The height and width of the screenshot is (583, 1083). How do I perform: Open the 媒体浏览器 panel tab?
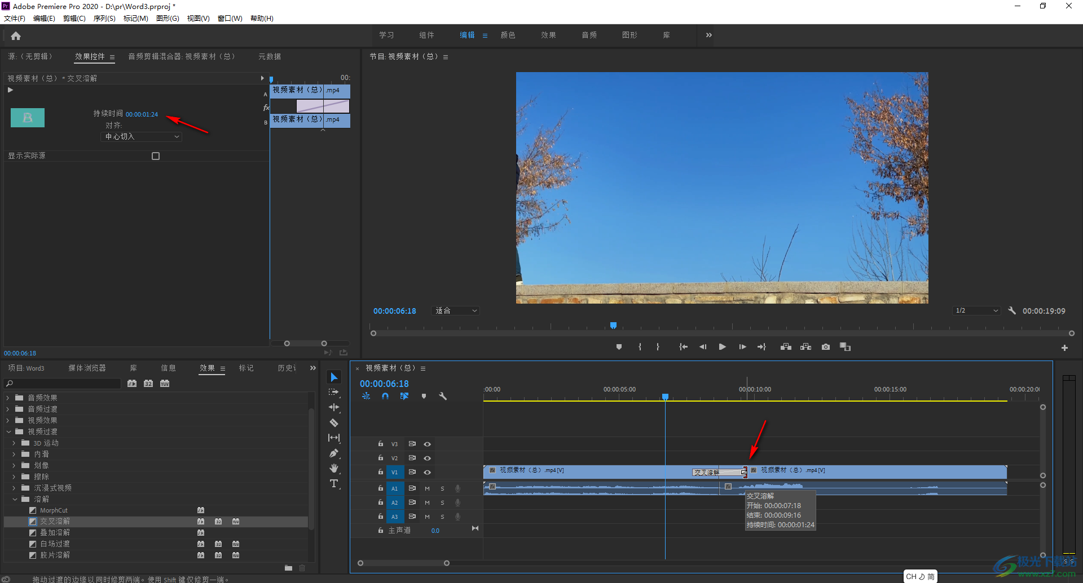click(x=87, y=368)
